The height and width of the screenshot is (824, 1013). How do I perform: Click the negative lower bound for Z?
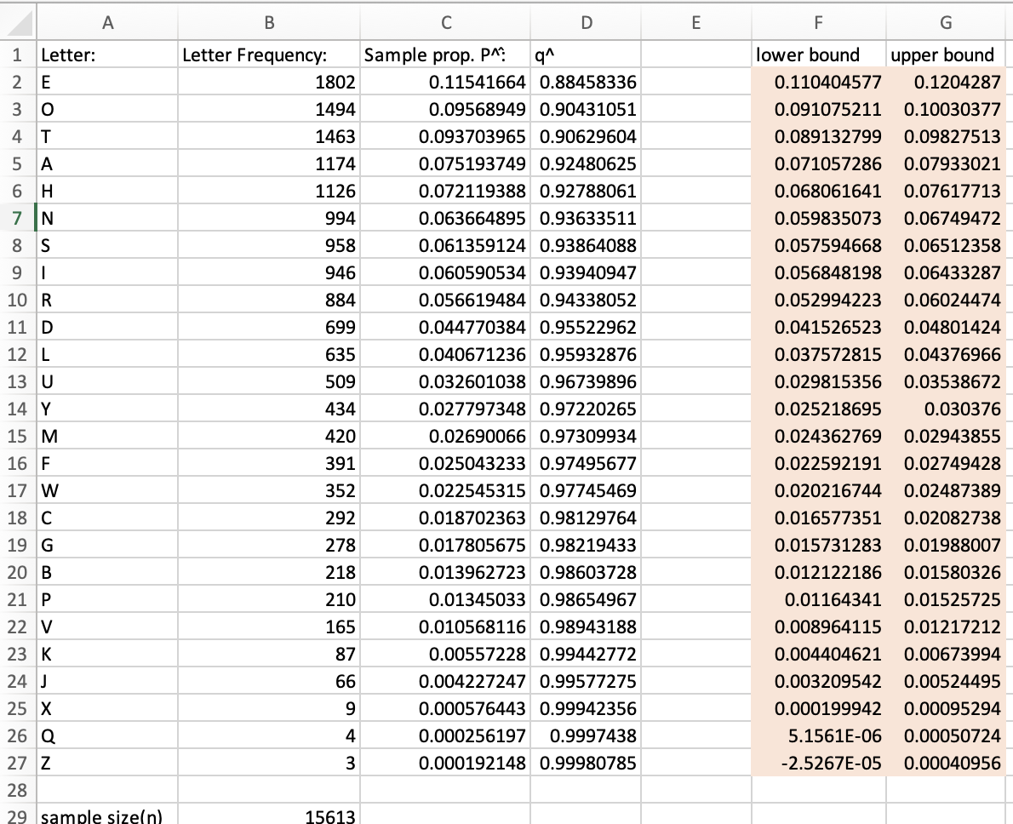point(818,763)
